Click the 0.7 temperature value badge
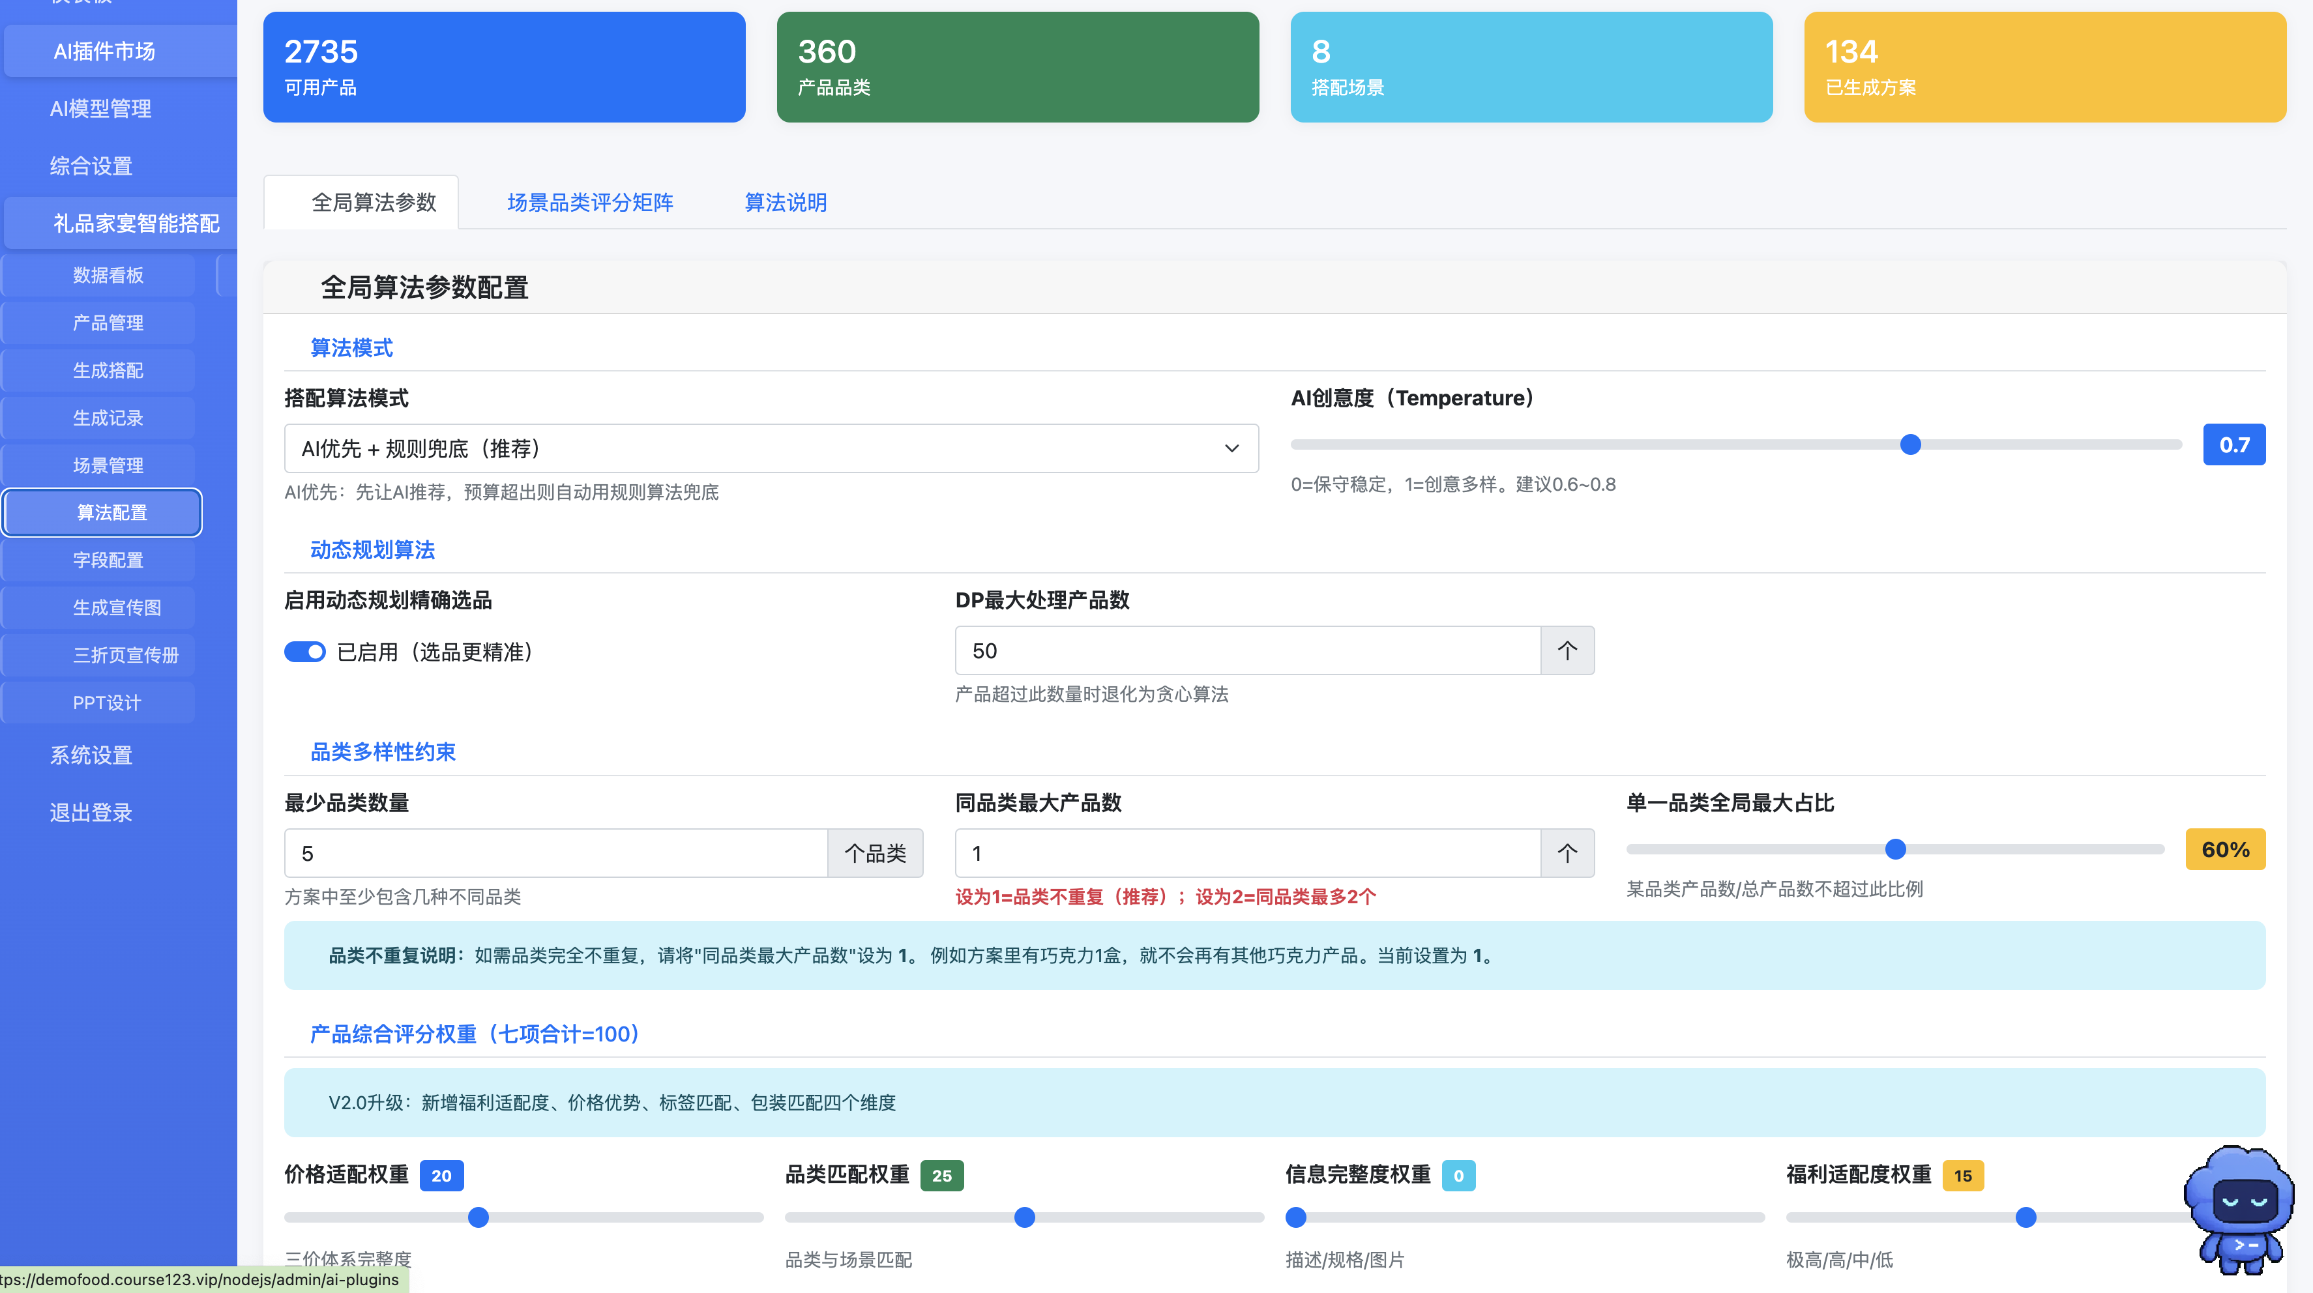The height and width of the screenshot is (1293, 2313). [2234, 444]
